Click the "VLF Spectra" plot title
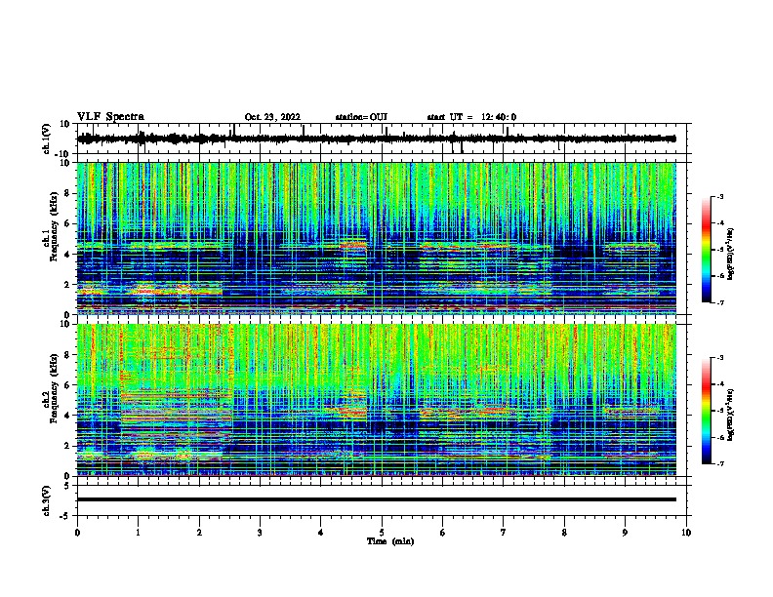 110,117
